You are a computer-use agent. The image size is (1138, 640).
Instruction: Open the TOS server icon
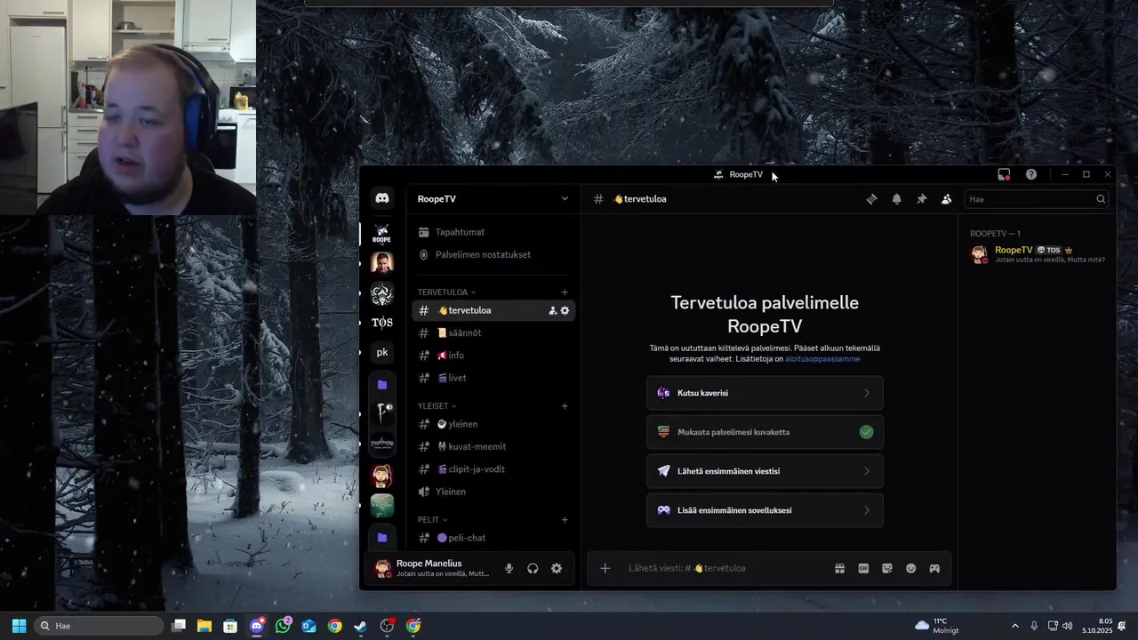coord(382,323)
